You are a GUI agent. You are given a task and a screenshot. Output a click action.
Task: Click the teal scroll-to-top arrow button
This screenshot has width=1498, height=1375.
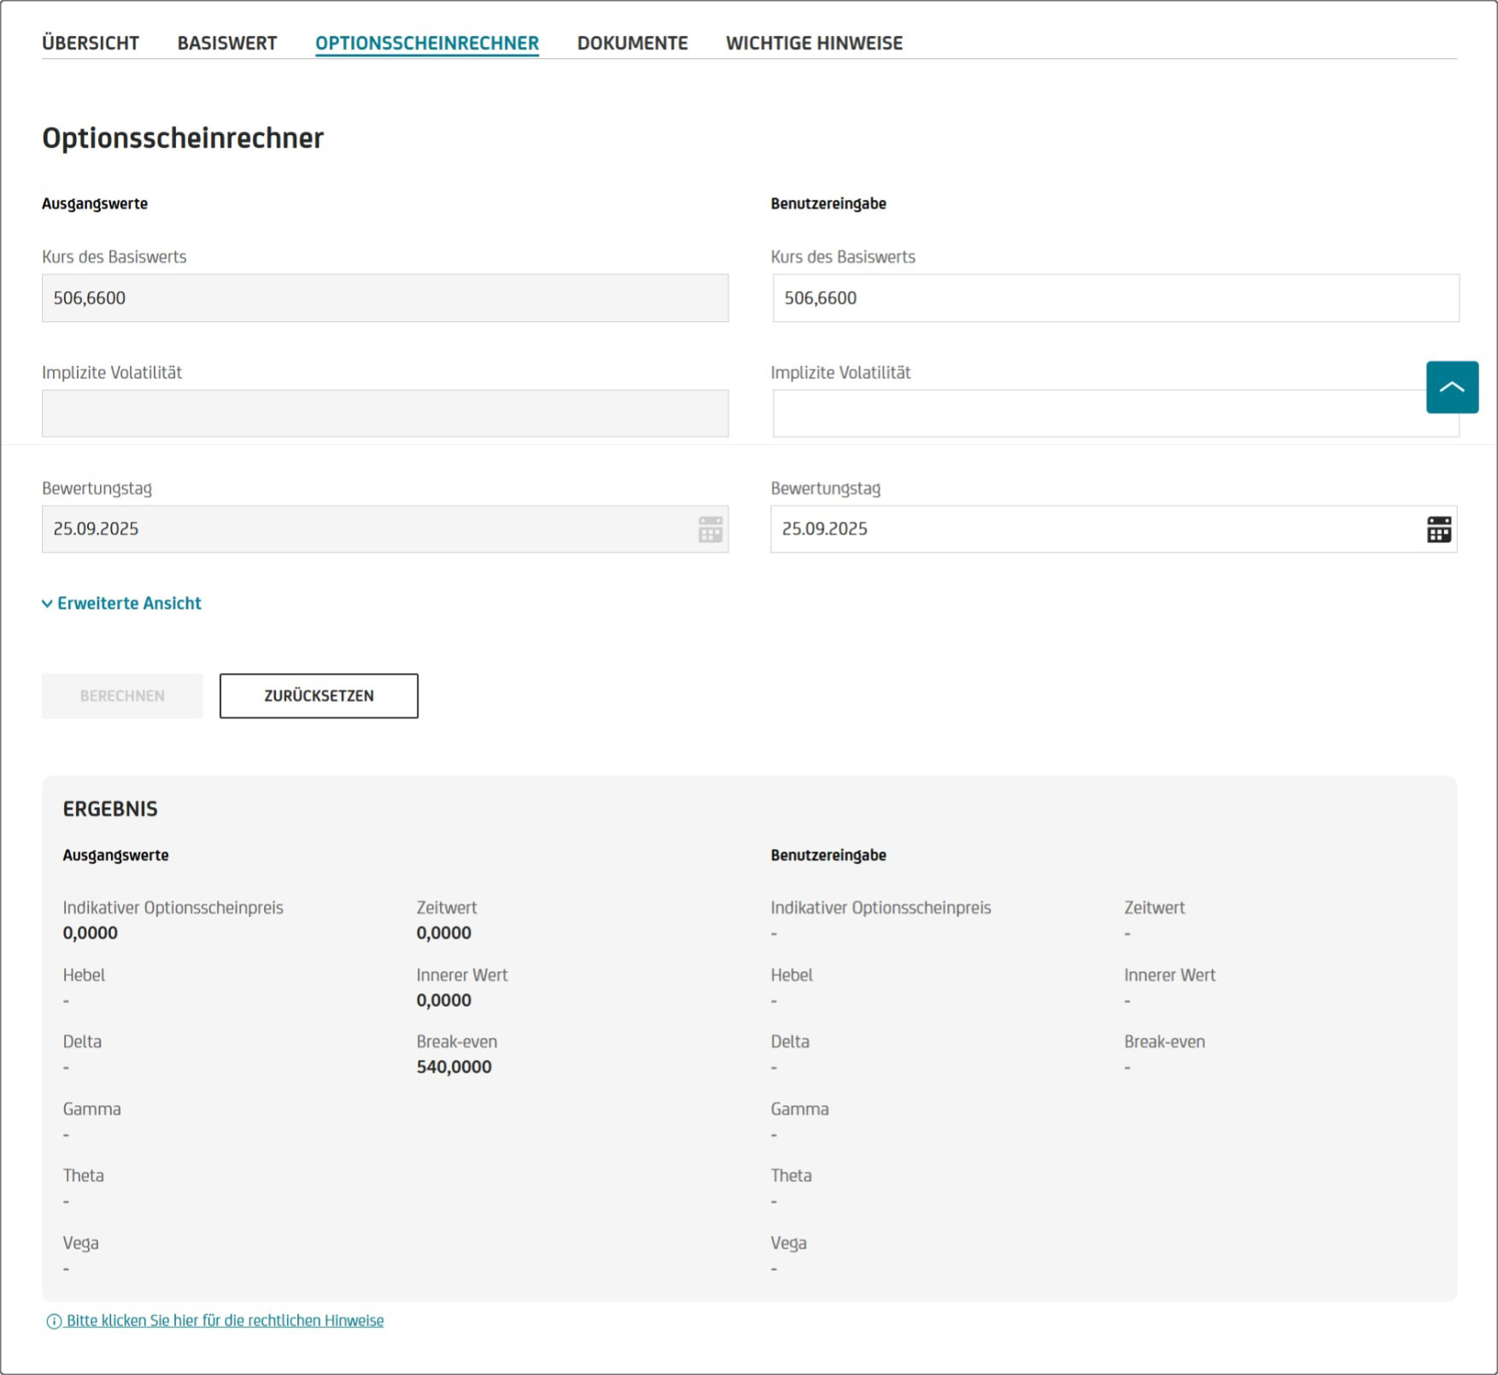1451,387
